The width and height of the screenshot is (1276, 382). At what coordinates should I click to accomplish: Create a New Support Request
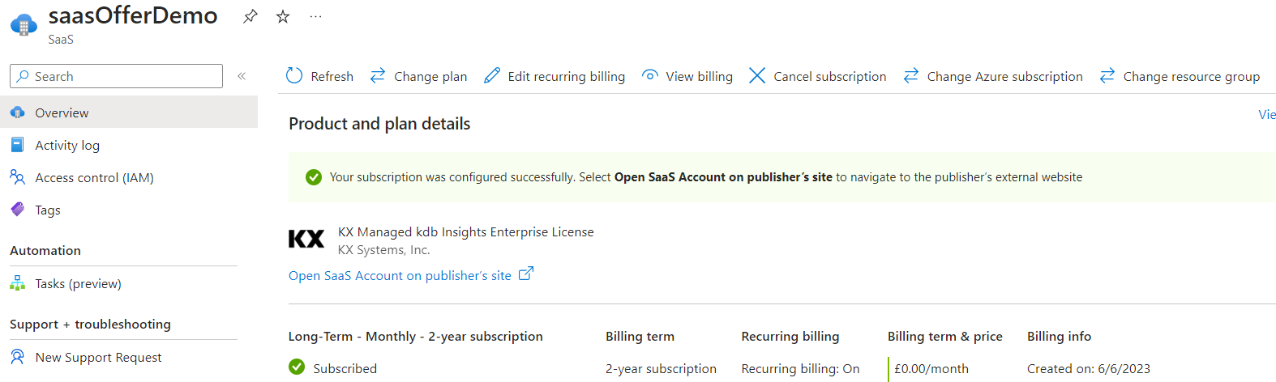pyautogui.click(x=98, y=357)
